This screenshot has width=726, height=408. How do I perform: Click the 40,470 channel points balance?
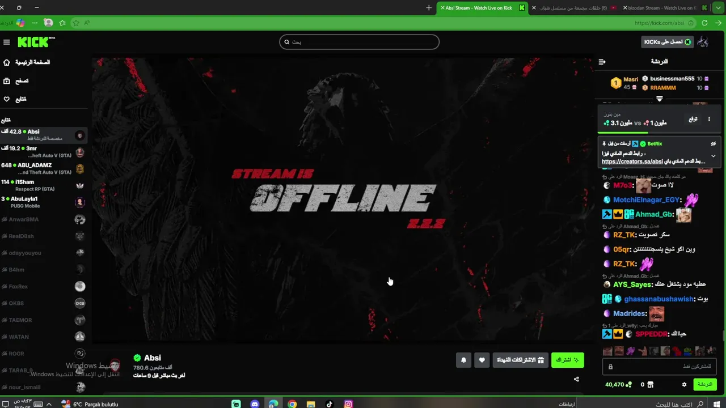coord(618,384)
